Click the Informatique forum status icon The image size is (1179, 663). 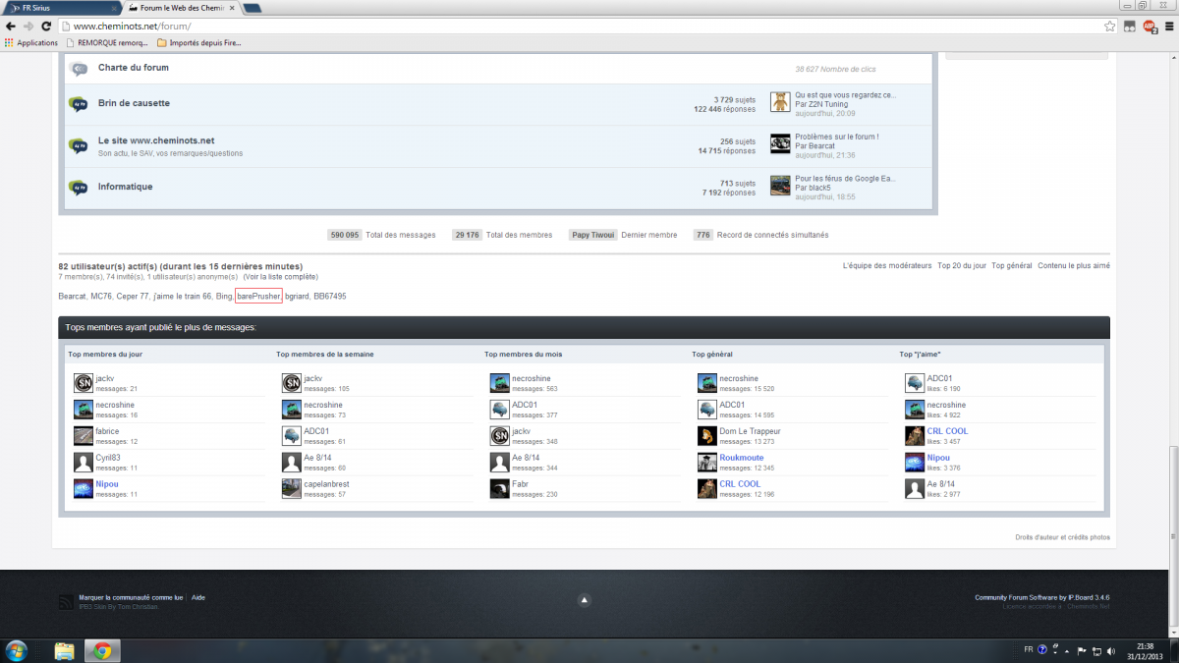point(79,188)
